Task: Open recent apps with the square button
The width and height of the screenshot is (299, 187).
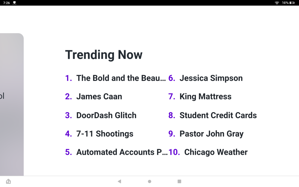Action: click(x=179, y=181)
